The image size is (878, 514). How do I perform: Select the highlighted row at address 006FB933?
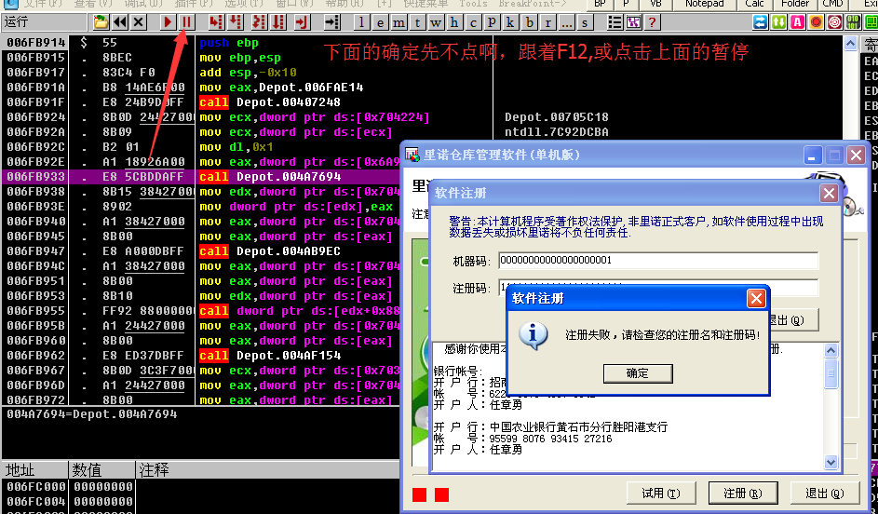[202, 177]
